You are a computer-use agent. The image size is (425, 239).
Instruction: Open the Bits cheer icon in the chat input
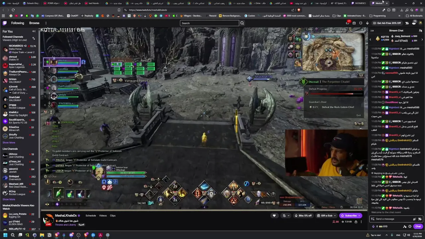(x=414, y=219)
